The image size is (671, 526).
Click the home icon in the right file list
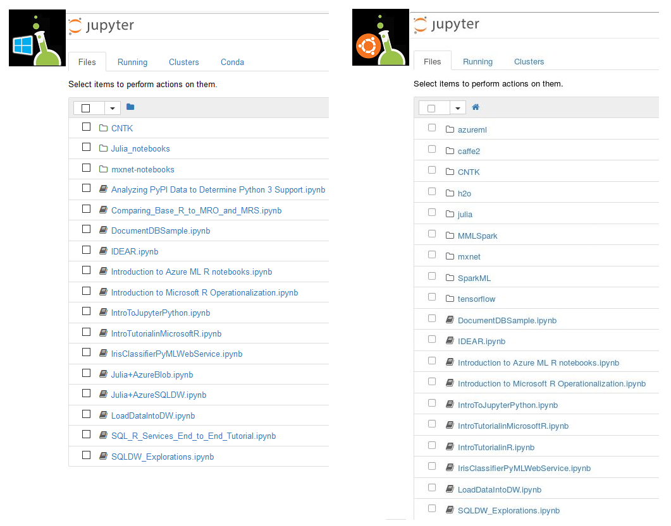[475, 107]
